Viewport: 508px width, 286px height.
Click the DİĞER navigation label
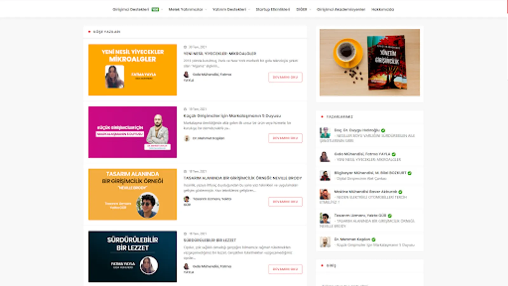302,10
